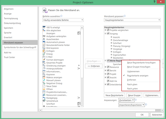Click the 'Neue Gruppe' button

pos(134,95)
